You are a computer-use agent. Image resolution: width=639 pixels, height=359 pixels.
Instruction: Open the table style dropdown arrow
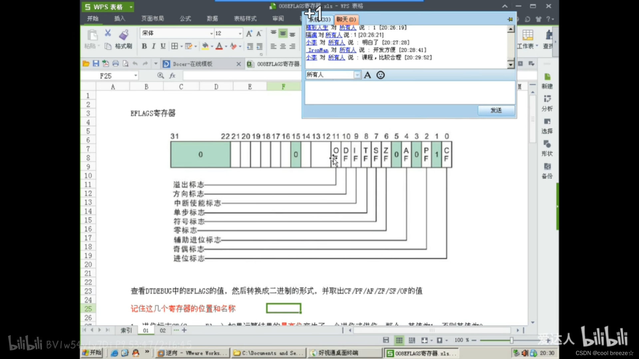196,47
